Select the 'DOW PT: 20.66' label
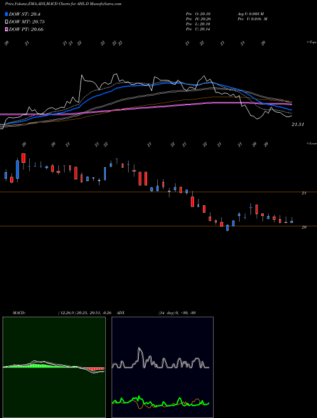Image resolution: width=317 pixels, height=418 pixels. [x=26, y=29]
